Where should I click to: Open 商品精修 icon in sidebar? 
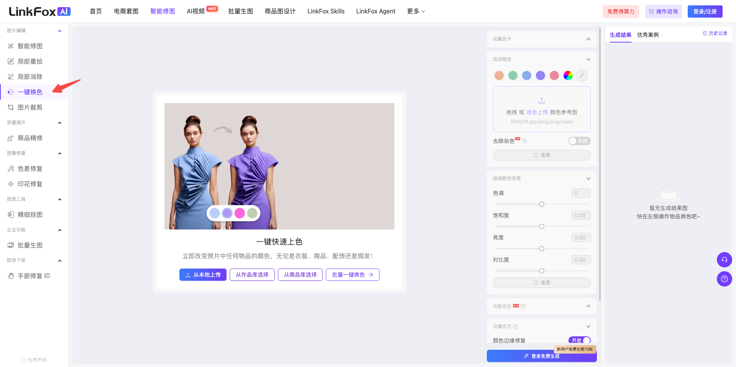[x=11, y=138]
